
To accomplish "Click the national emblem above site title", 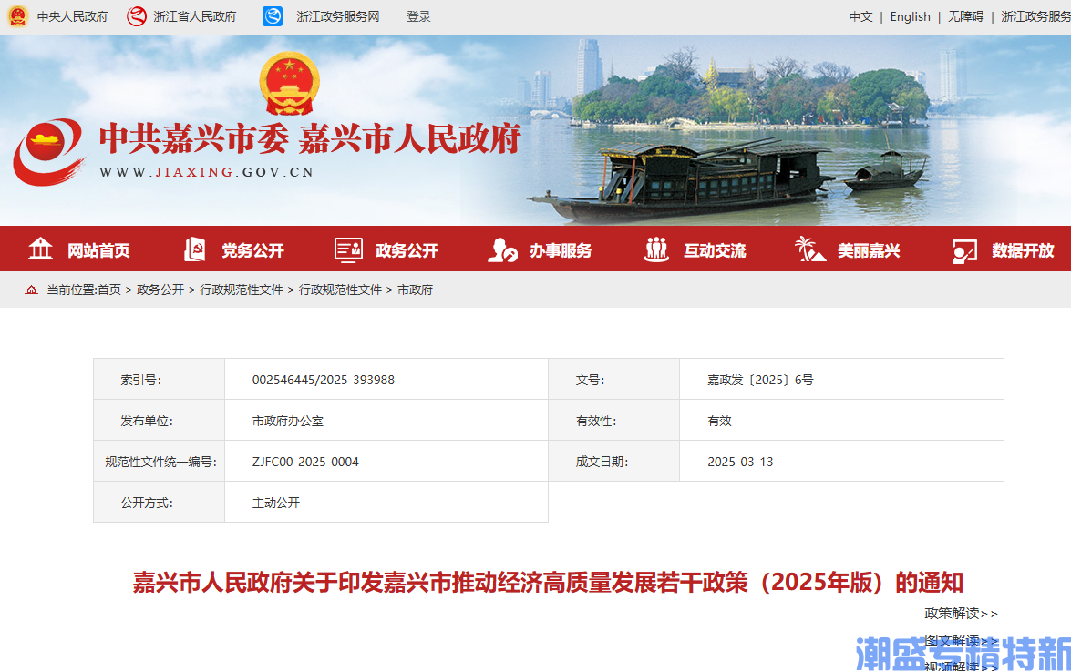I will tap(290, 83).
